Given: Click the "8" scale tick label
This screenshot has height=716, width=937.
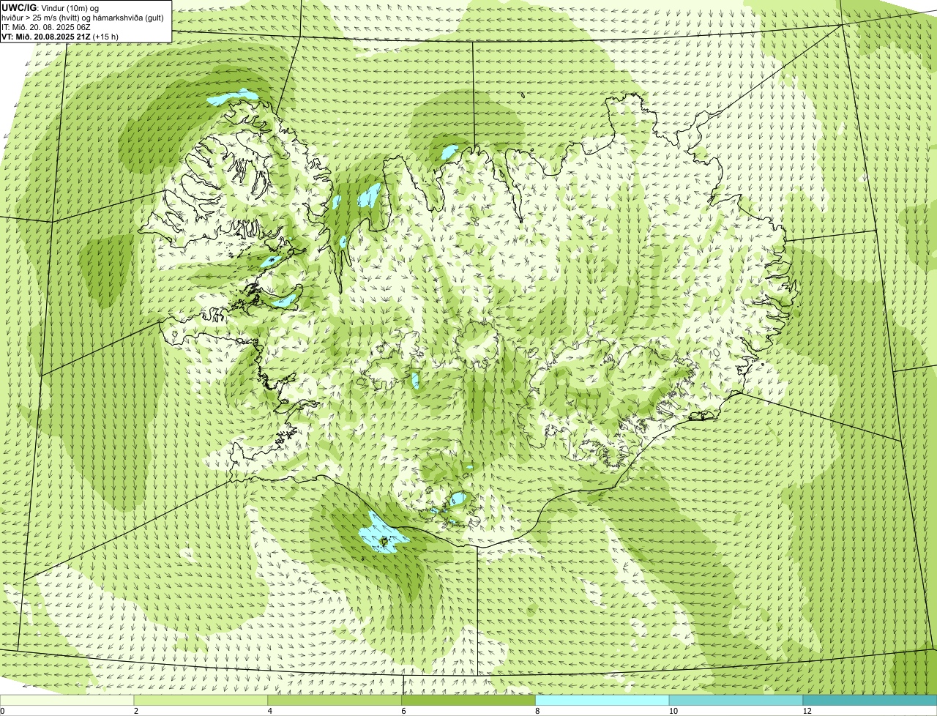Looking at the screenshot, I should pyautogui.click(x=537, y=711).
